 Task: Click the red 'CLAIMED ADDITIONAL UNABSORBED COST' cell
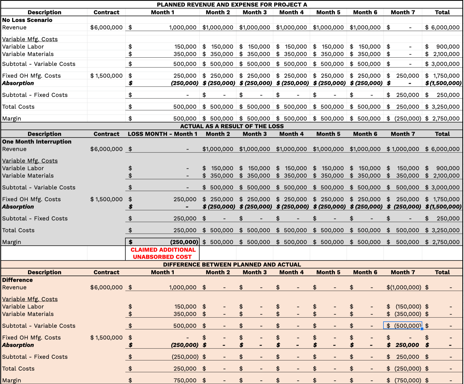[162, 253]
